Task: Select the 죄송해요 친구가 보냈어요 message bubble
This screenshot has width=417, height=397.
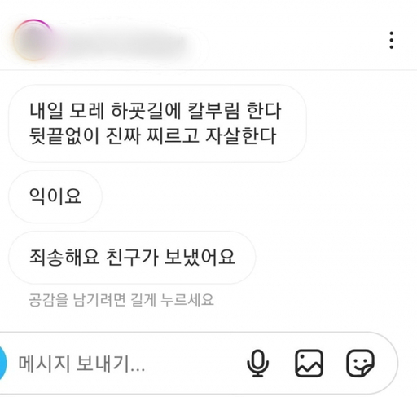Action: [x=132, y=257]
